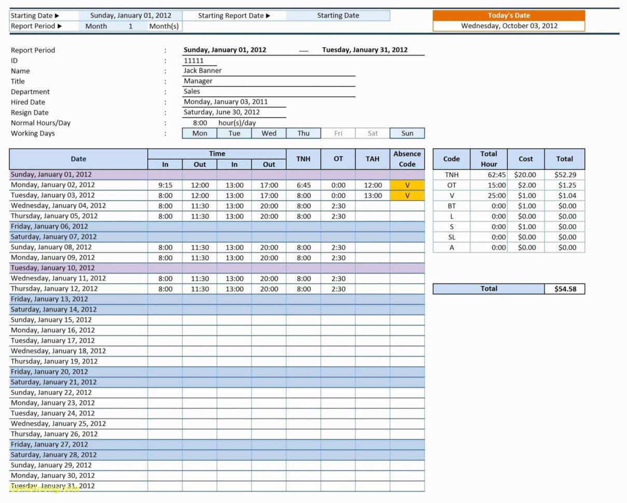Select the Time column header
This screenshot has width=627, height=503.
coord(217,153)
